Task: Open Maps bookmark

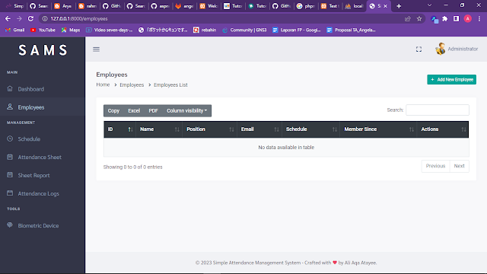Action: point(71,30)
